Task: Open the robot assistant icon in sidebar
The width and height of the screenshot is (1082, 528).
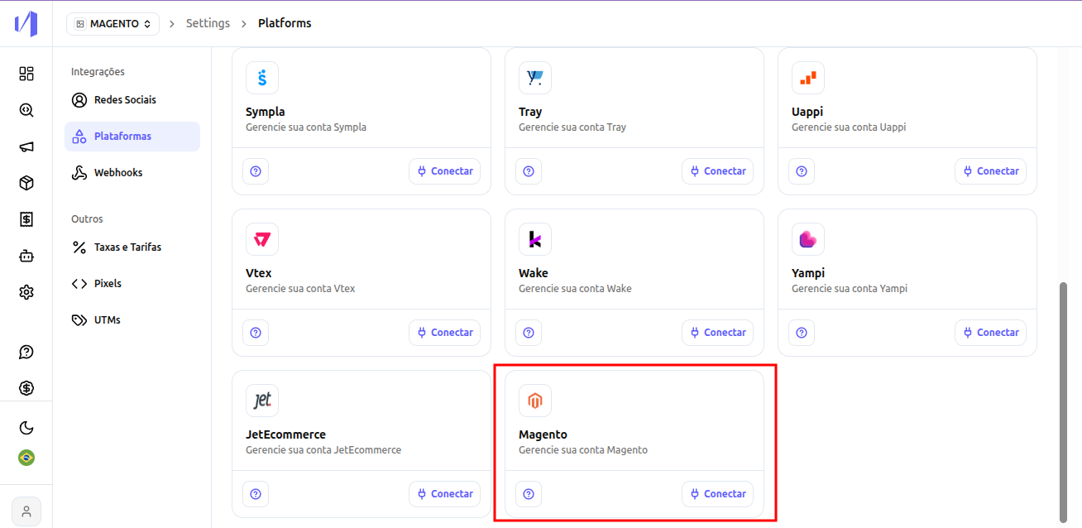Action: click(x=26, y=256)
